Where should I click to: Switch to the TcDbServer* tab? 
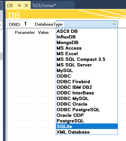point(44,6)
